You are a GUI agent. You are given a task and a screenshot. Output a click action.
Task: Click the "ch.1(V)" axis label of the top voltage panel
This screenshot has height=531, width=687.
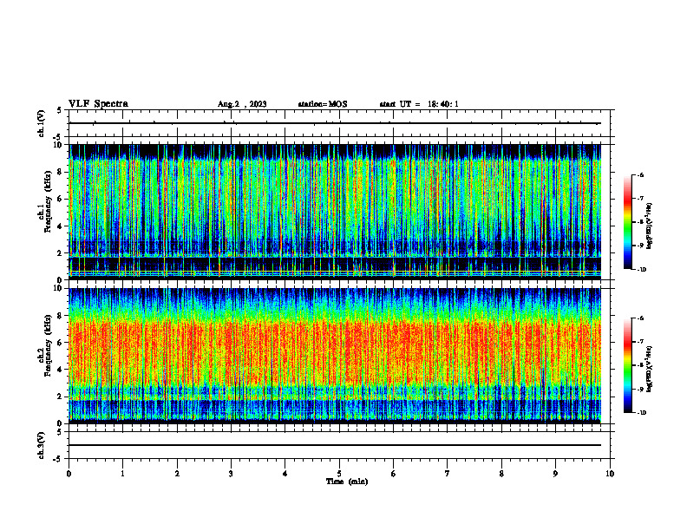(41, 123)
